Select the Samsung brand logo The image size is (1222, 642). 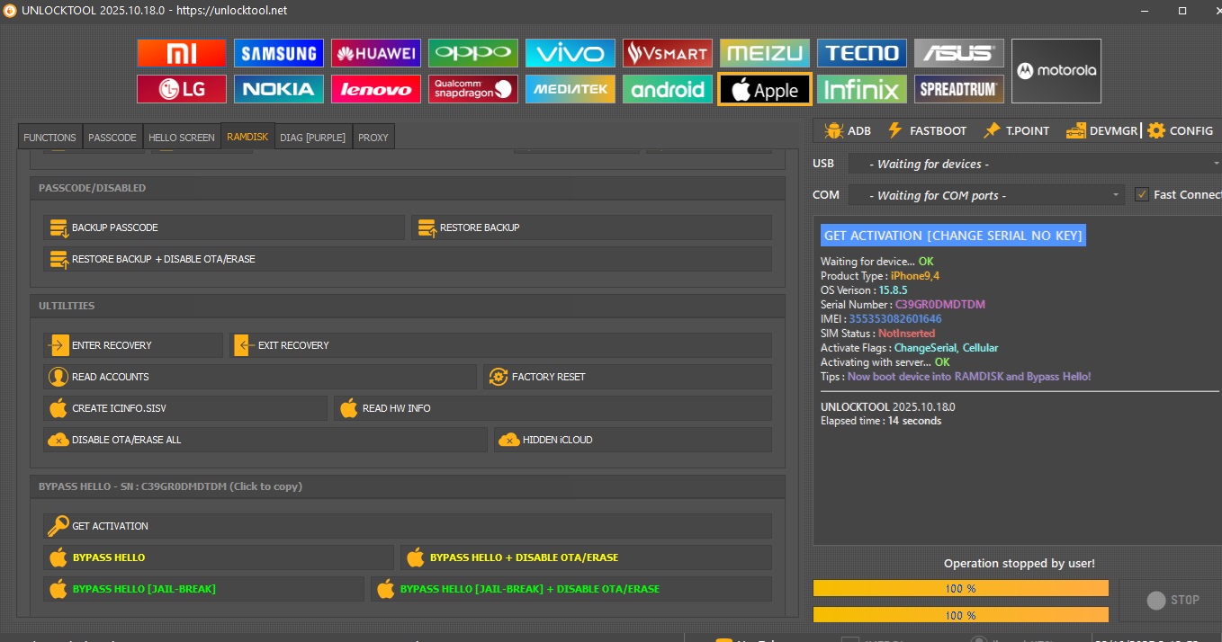279,53
